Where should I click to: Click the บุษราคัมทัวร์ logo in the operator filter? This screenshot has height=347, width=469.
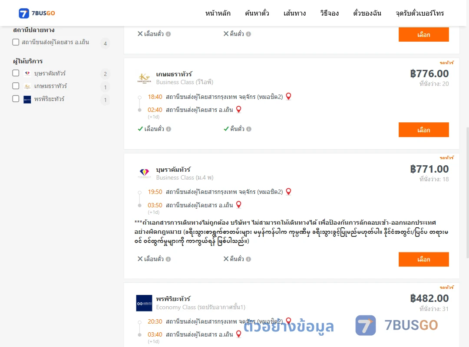27,73
